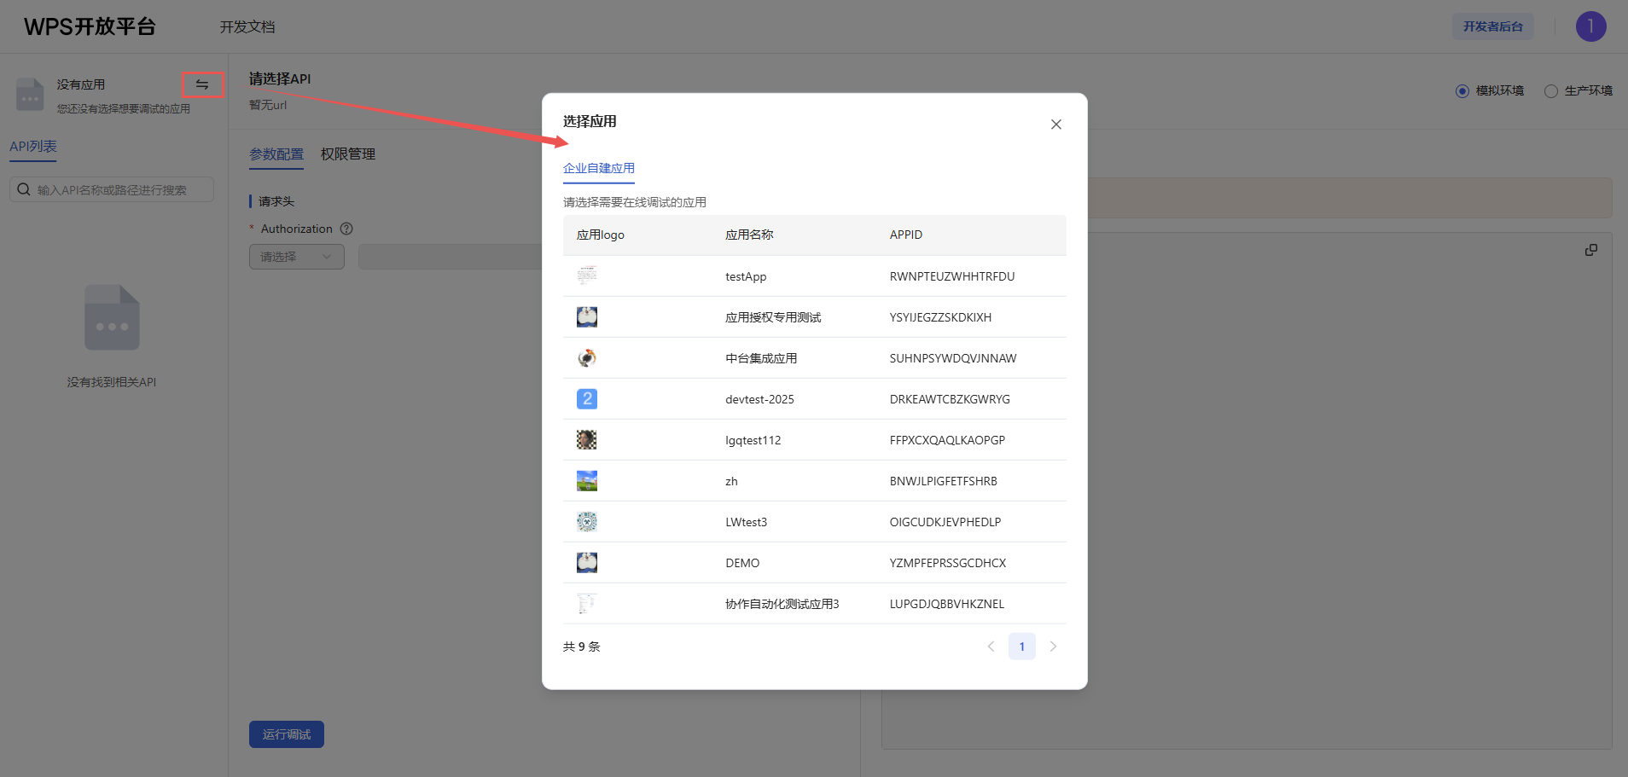This screenshot has width=1628, height=777.
Task: Click the 没有应用 placeholder file icon
Action: coord(30,95)
